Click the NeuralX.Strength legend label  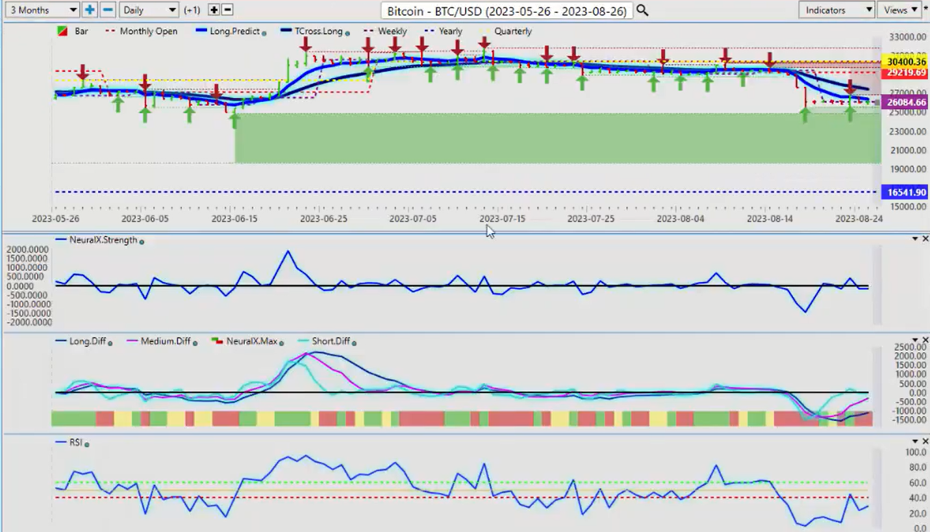point(103,240)
